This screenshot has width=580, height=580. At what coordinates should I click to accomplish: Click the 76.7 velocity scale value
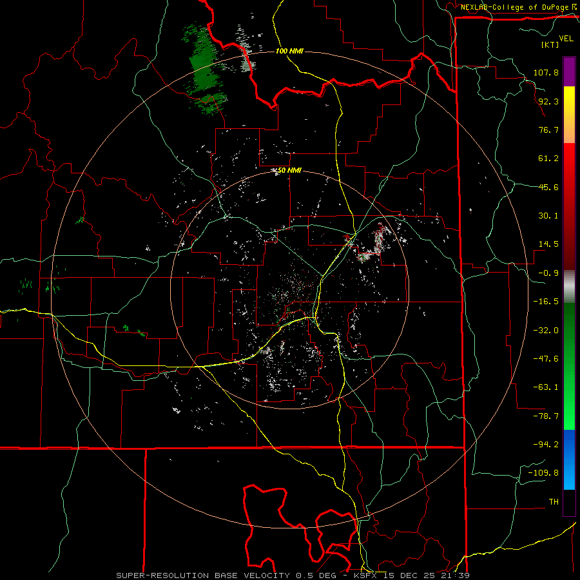click(548, 130)
